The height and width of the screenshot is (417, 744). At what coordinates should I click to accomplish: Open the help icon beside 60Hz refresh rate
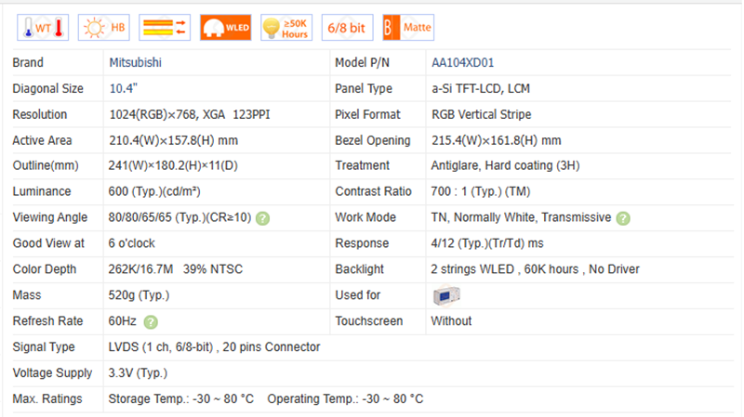pyautogui.click(x=151, y=321)
